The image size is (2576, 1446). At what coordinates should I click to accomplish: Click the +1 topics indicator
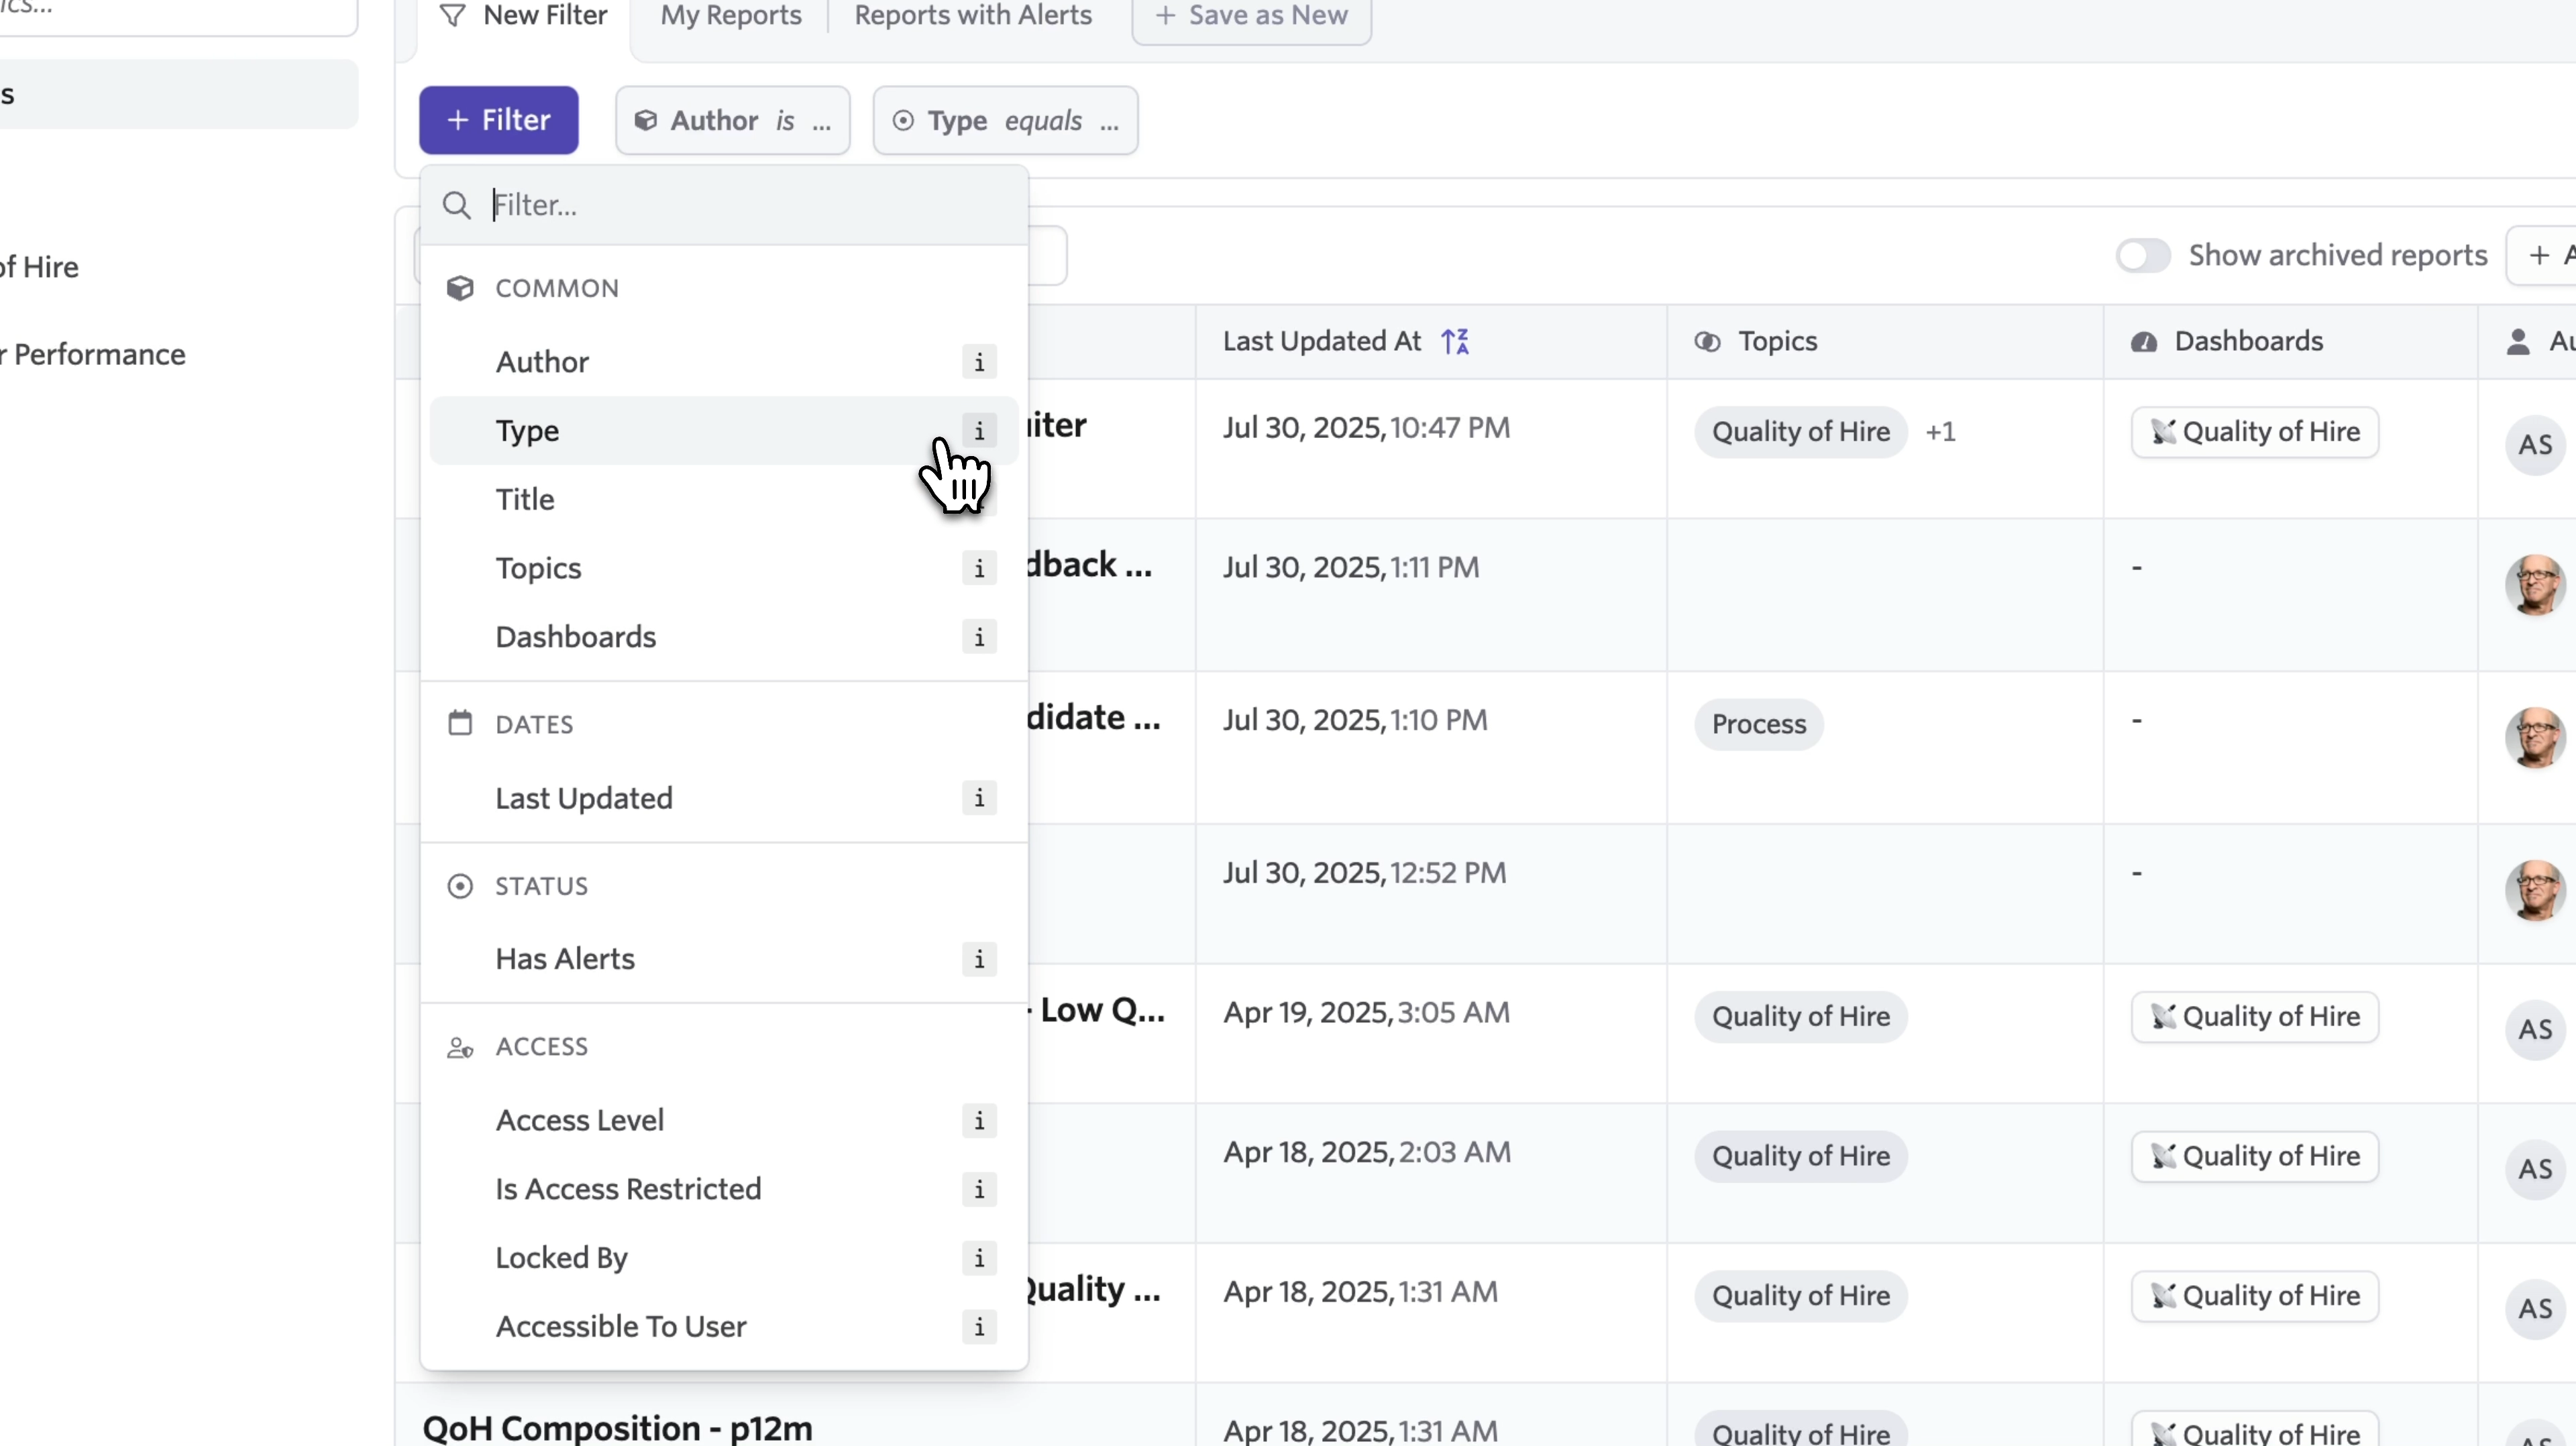click(1940, 432)
